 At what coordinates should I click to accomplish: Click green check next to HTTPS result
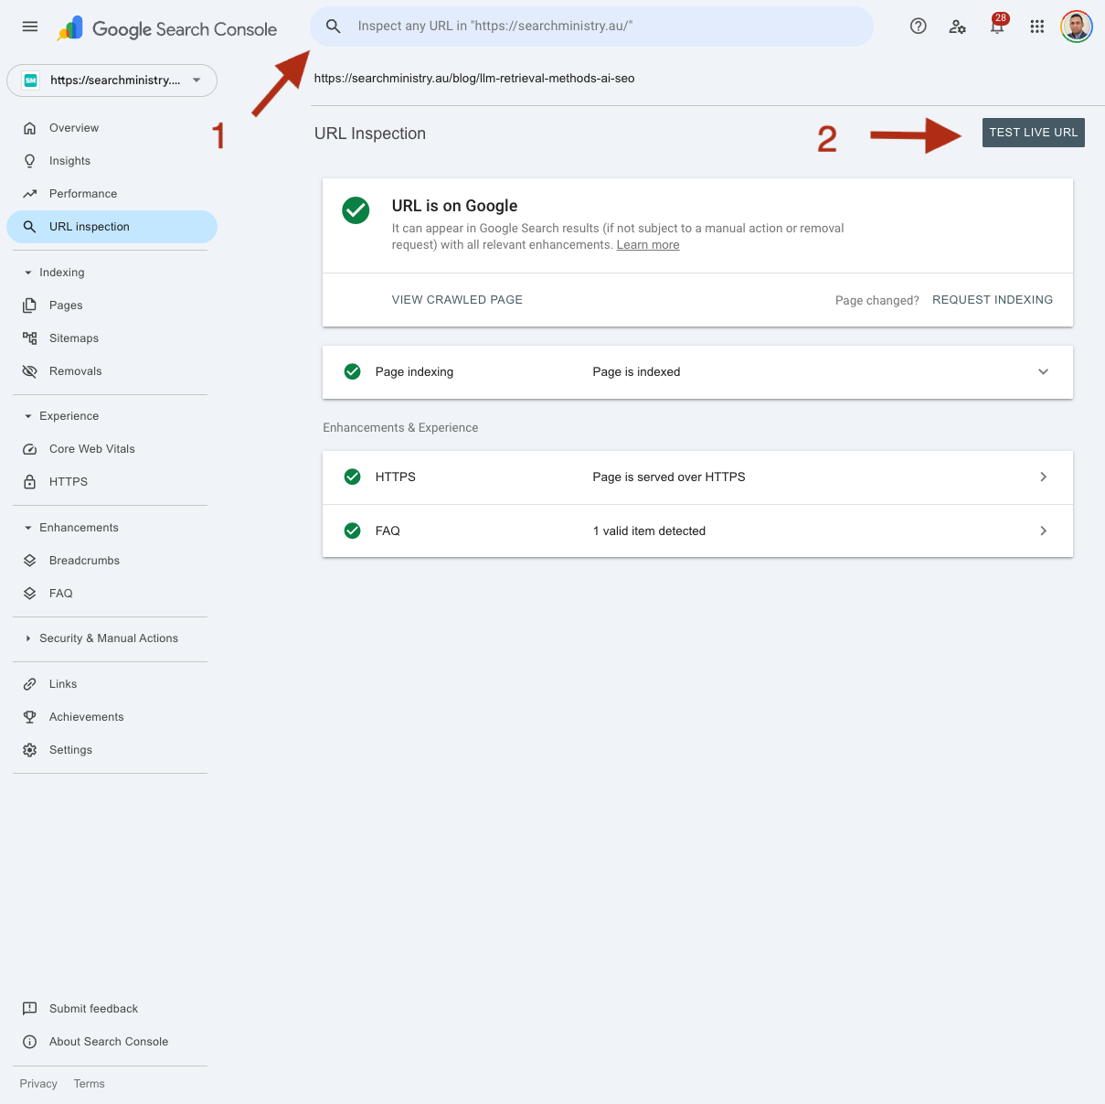pyautogui.click(x=352, y=477)
